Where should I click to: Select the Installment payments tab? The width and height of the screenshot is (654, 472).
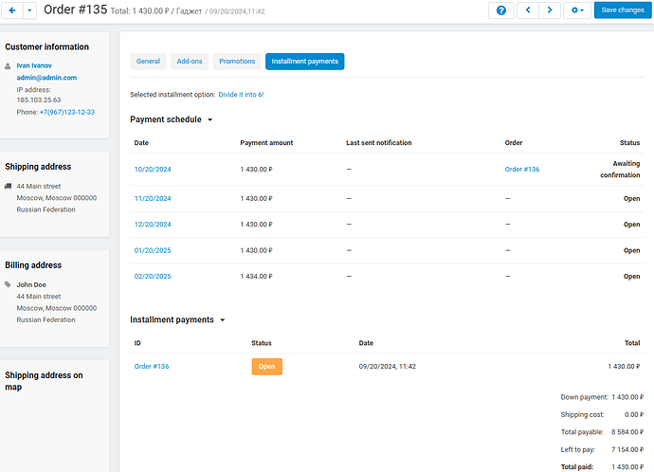(305, 62)
